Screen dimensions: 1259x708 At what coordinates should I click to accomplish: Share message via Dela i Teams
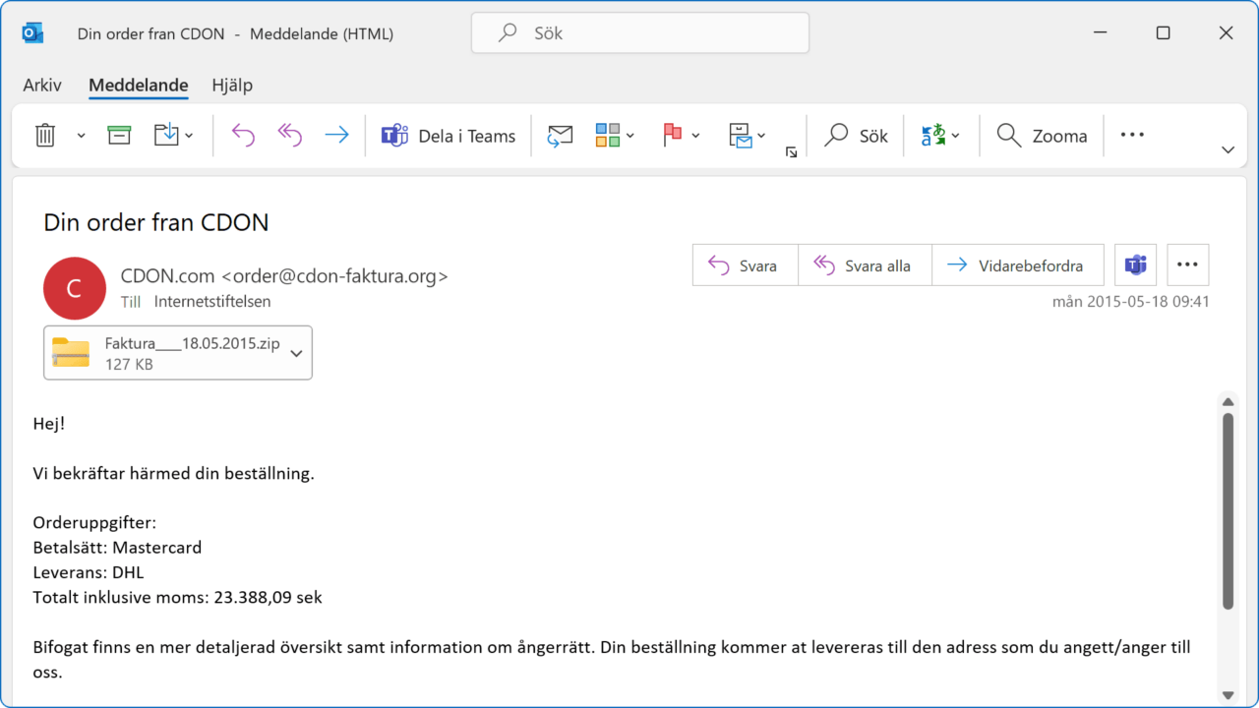point(449,136)
